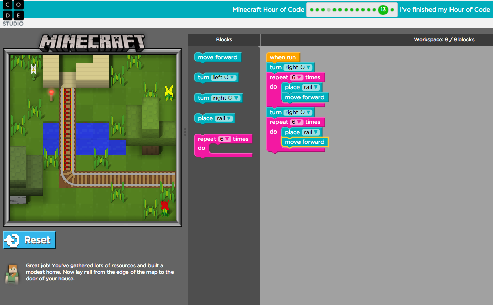Go to the last level dot after 13
The width and height of the screenshot is (493, 305).
click(x=392, y=10)
